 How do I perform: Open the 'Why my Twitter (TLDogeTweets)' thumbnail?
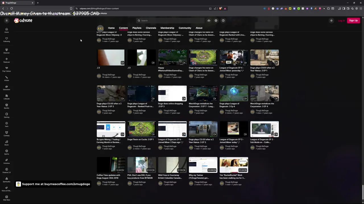[203, 165]
